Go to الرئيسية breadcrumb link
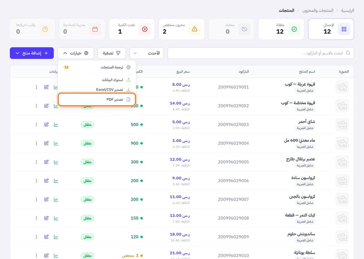364x259 pixels. coord(348,10)
